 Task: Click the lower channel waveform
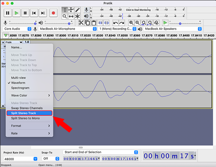click(x=132, y=91)
